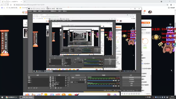Click the 开始录制 button
This screenshot has height=99, width=176.
[x=131, y=79]
